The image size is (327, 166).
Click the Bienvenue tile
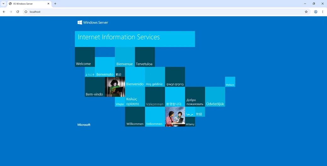tap(125, 57)
